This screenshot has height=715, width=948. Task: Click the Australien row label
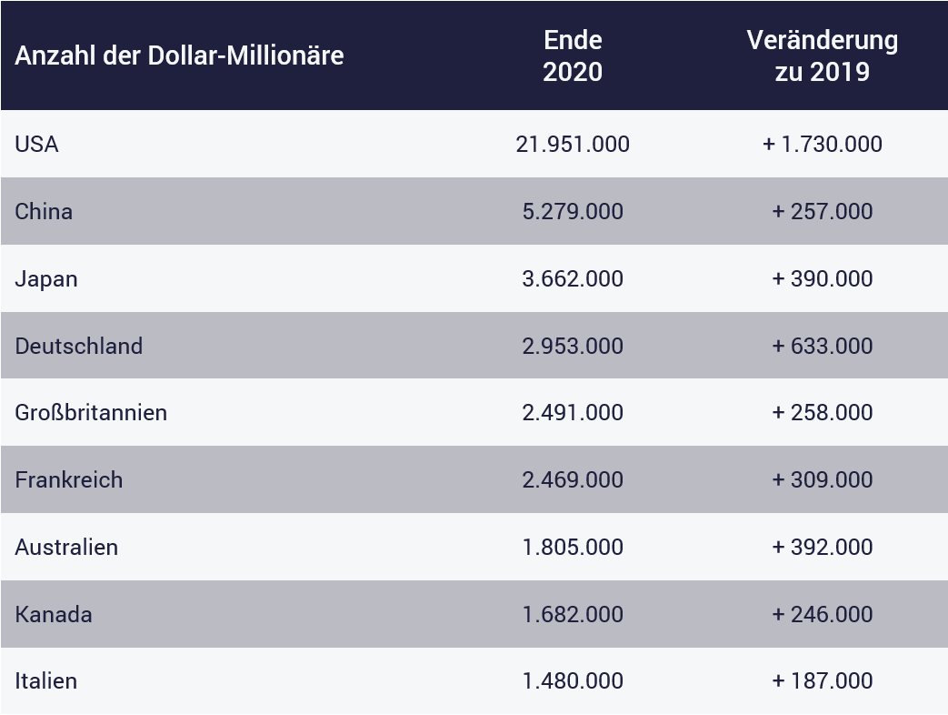(x=66, y=547)
